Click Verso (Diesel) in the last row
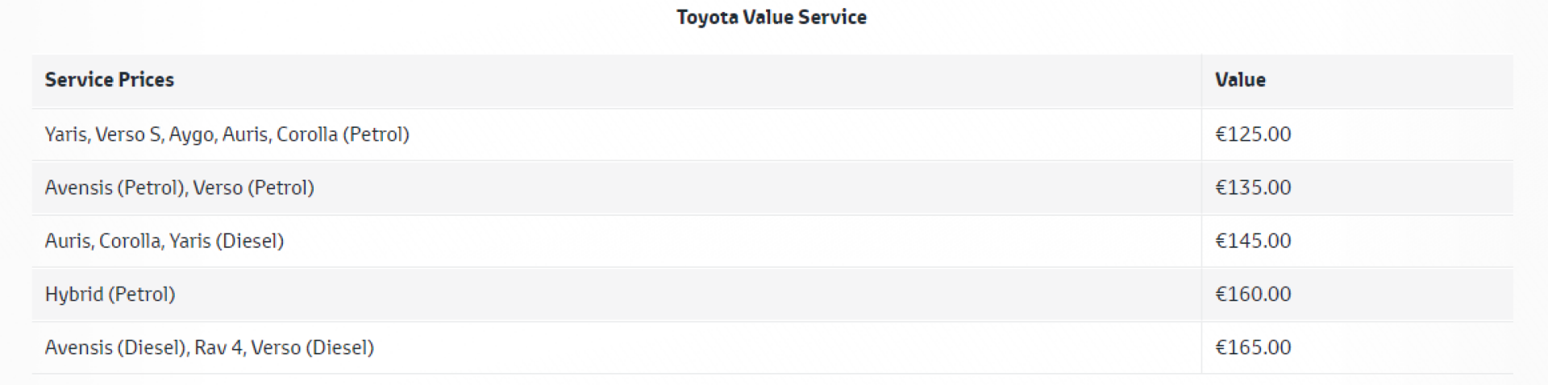 point(313,347)
